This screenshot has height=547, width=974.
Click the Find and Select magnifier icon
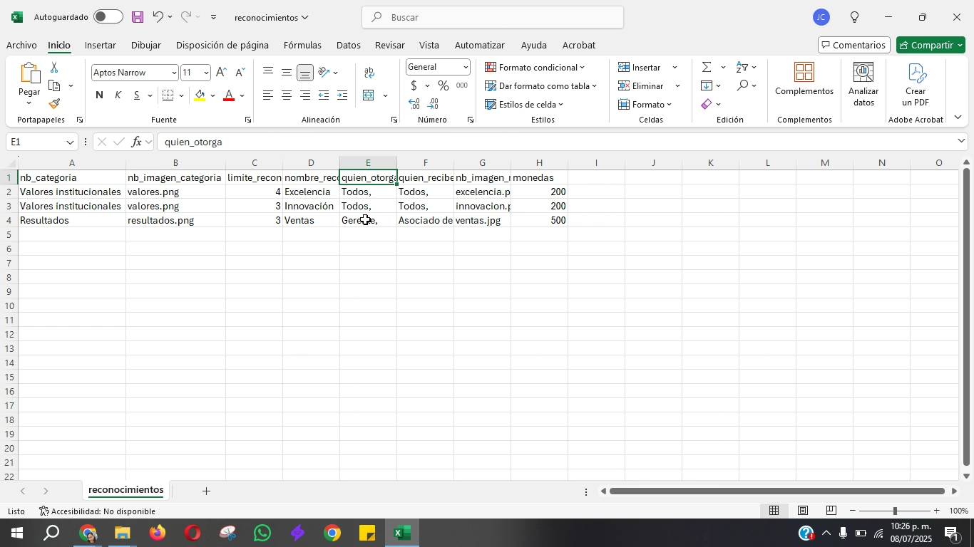(x=742, y=85)
